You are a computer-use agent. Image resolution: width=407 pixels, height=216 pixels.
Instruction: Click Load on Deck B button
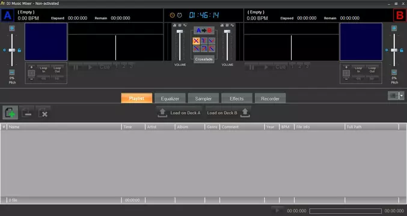pos(228,113)
